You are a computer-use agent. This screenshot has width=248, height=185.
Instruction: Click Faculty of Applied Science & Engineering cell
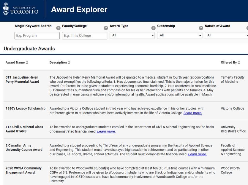233,150
